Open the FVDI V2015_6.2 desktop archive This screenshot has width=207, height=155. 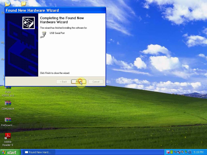(8, 89)
